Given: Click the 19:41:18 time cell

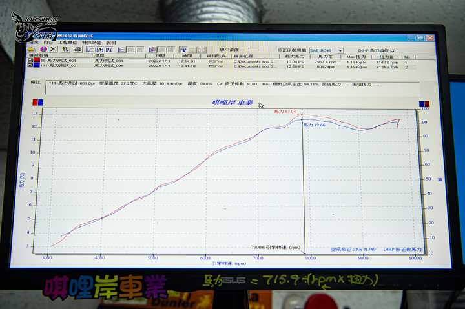Looking at the screenshot, I should 187,66.
